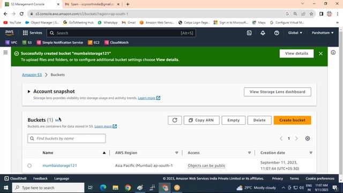Open the Global region dropdown

tap(295, 33)
